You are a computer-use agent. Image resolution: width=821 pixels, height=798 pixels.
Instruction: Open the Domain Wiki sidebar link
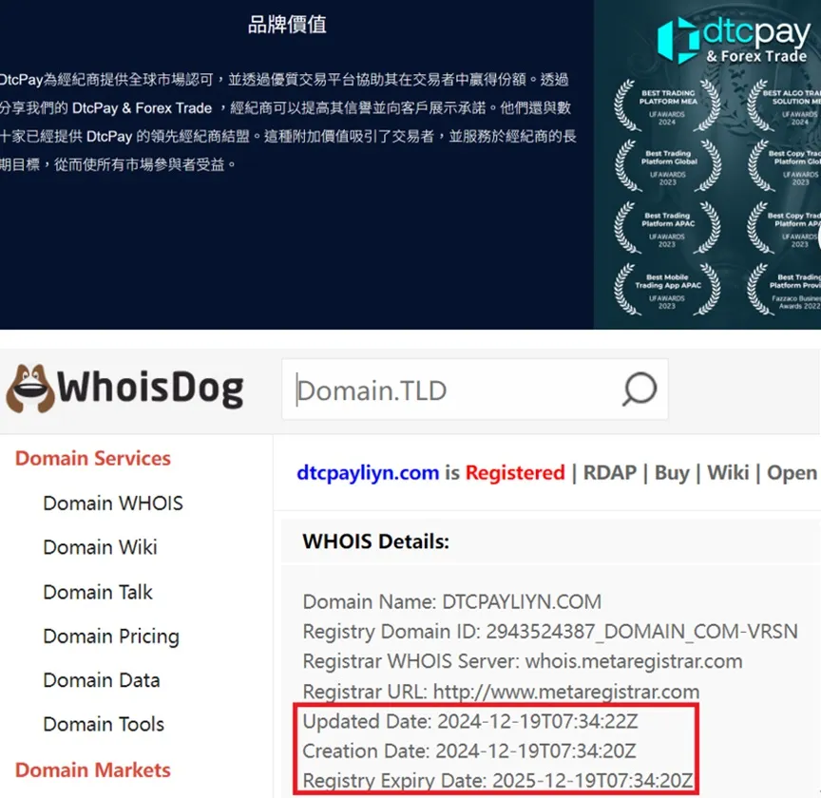[100, 548]
